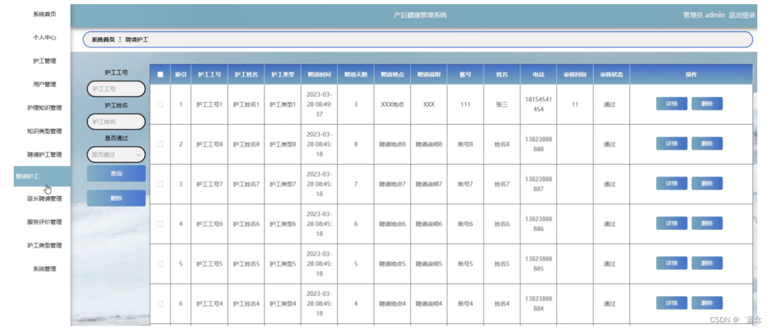The width and height of the screenshot is (771, 329).
Task: Open 详情 for row 姓名6
Action: pyautogui.click(x=672, y=223)
